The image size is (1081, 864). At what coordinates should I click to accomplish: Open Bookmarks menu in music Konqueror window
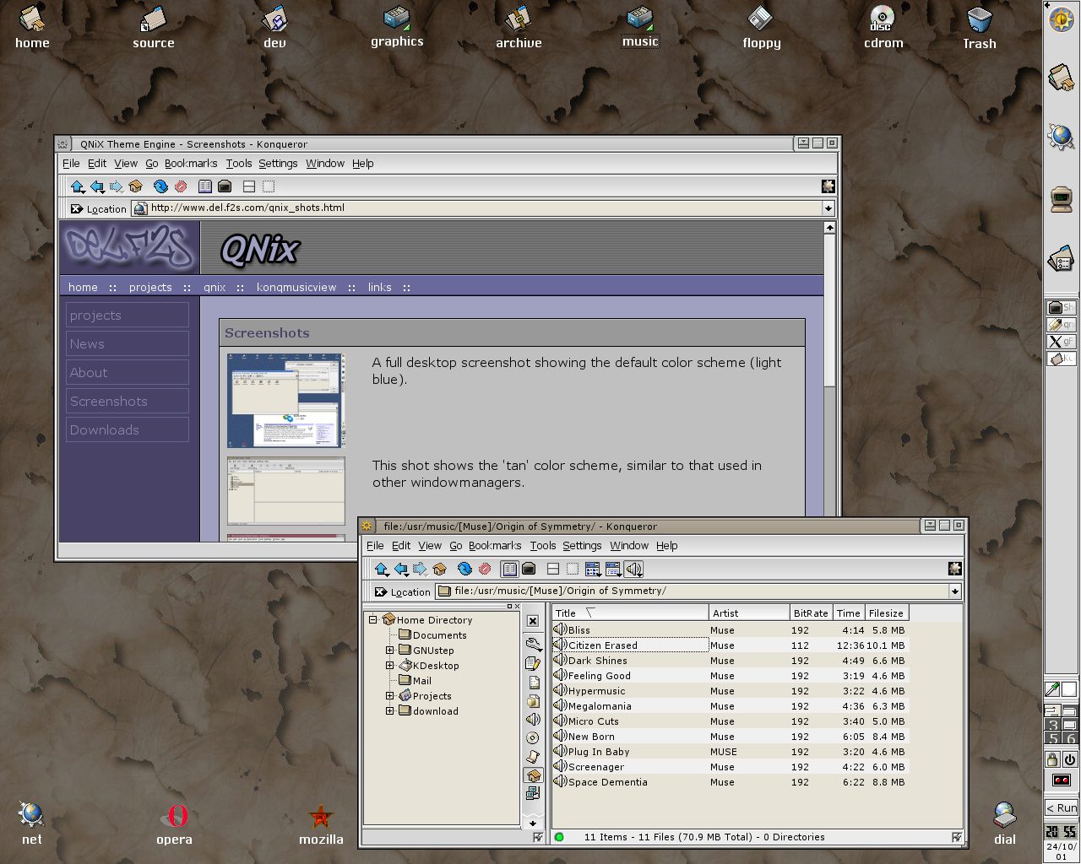tap(495, 546)
